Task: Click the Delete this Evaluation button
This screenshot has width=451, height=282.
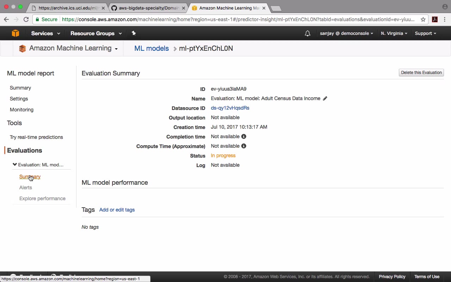Action: (x=421, y=73)
